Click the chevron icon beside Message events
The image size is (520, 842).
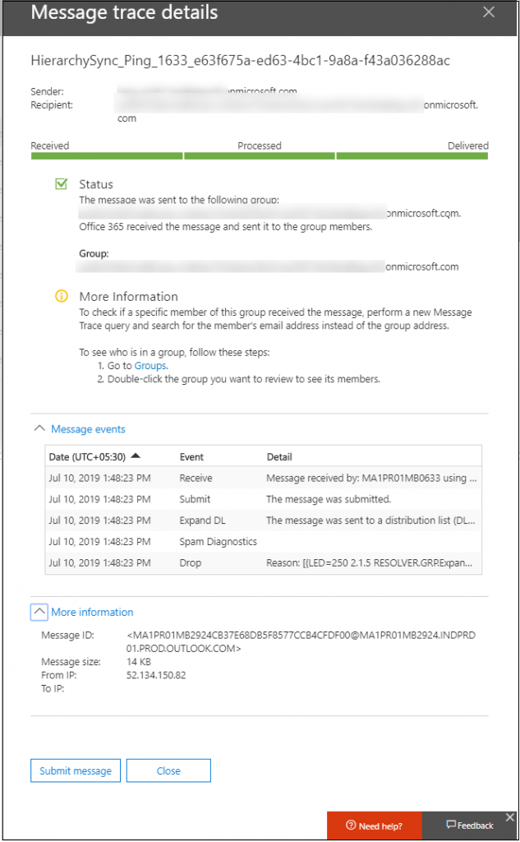tap(39, 428)
